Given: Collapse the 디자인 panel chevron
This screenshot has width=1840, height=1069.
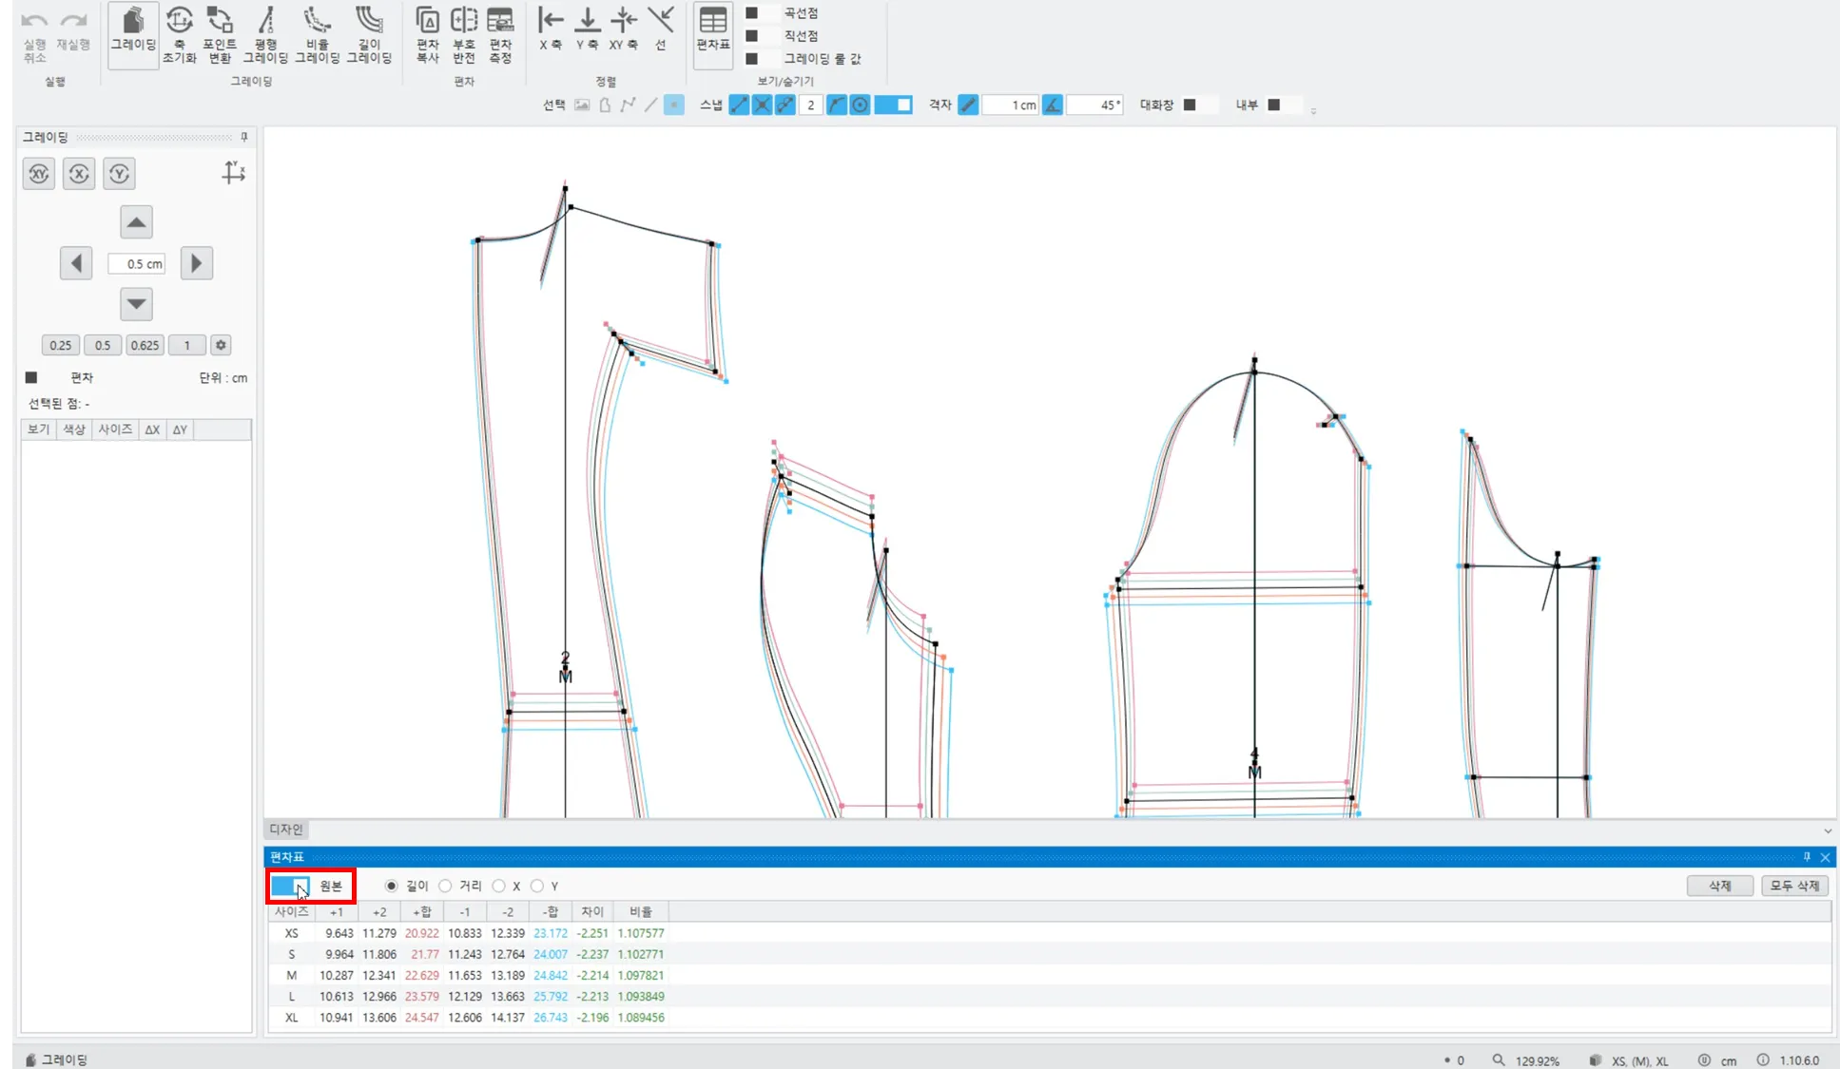Looking at the screenshot, I should [1827, 830].
